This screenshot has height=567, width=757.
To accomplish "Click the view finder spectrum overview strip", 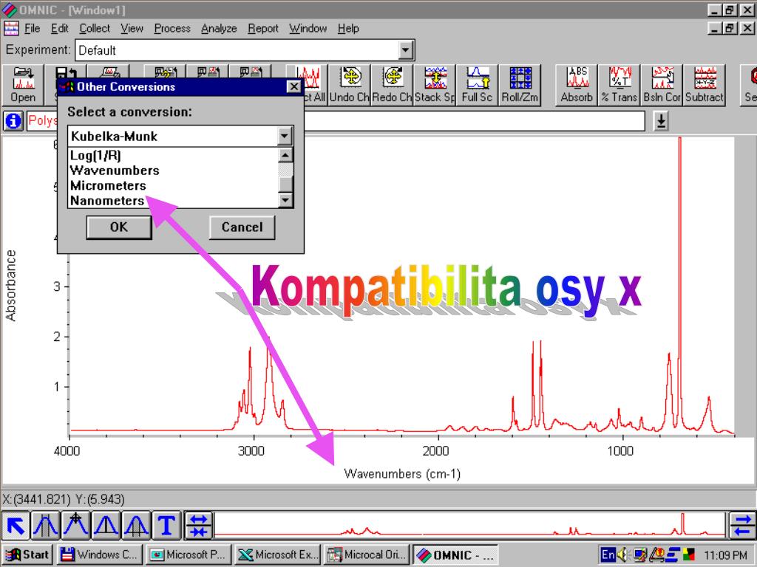I will pyautogui.click(x=469, y=525).
